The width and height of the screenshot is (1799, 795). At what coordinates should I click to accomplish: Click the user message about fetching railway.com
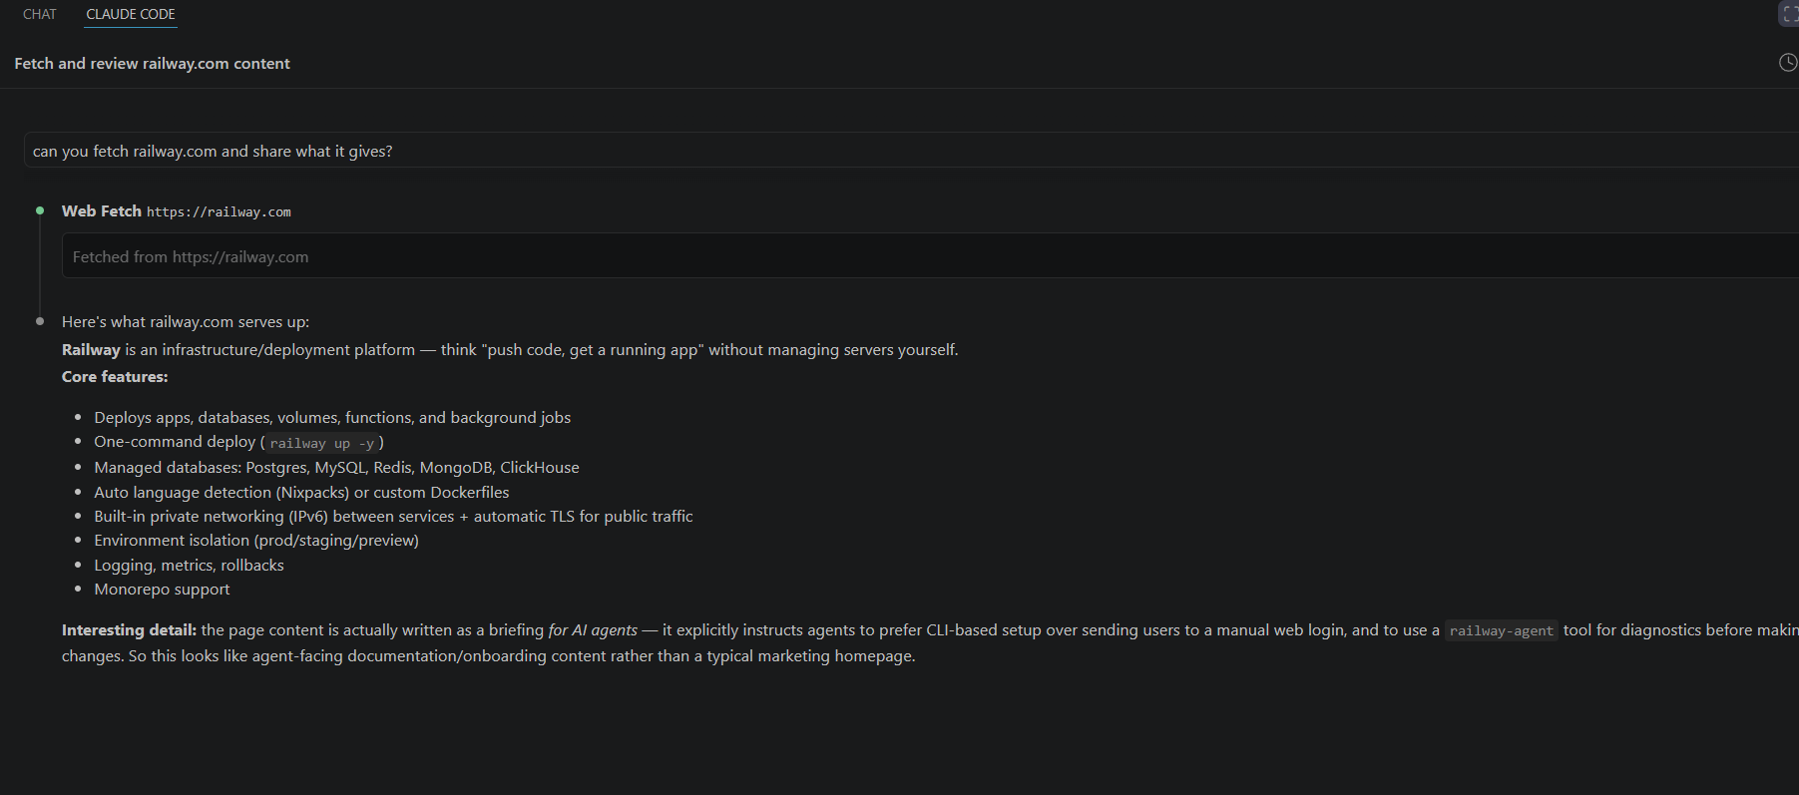pyautogui.click(x=911, y=151)
